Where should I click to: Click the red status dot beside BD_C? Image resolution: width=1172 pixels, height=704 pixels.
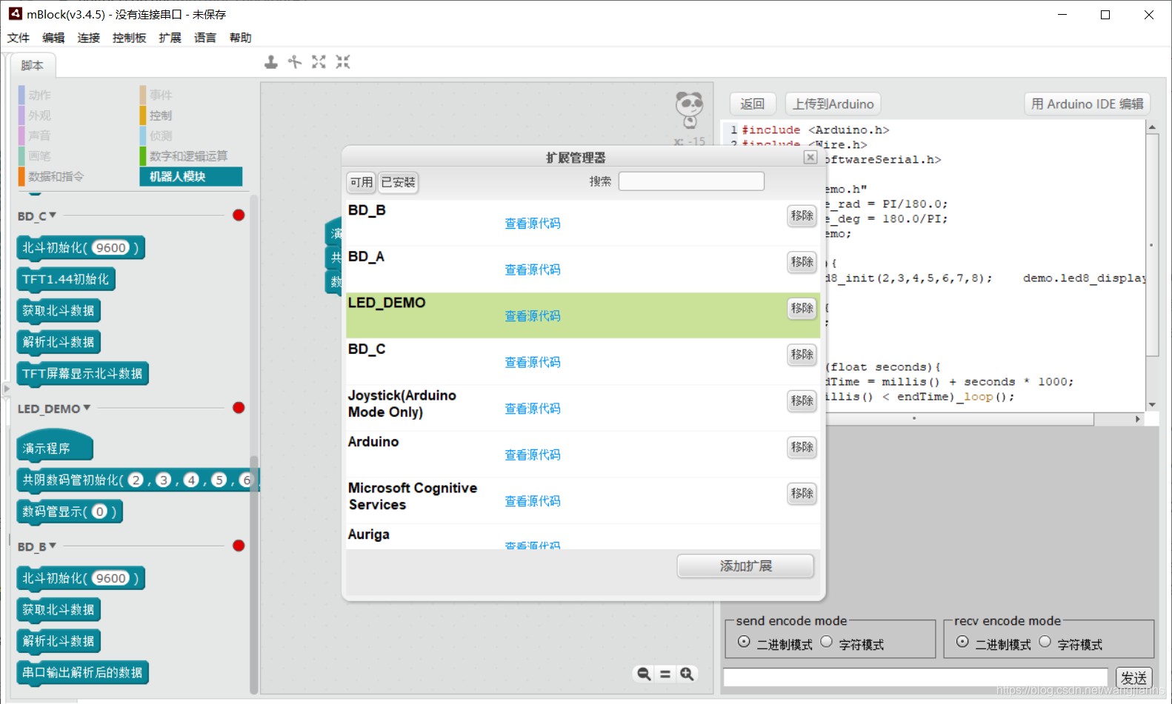click(239, 215)
